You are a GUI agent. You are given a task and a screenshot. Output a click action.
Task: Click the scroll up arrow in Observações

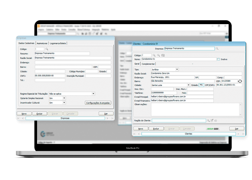240,105
